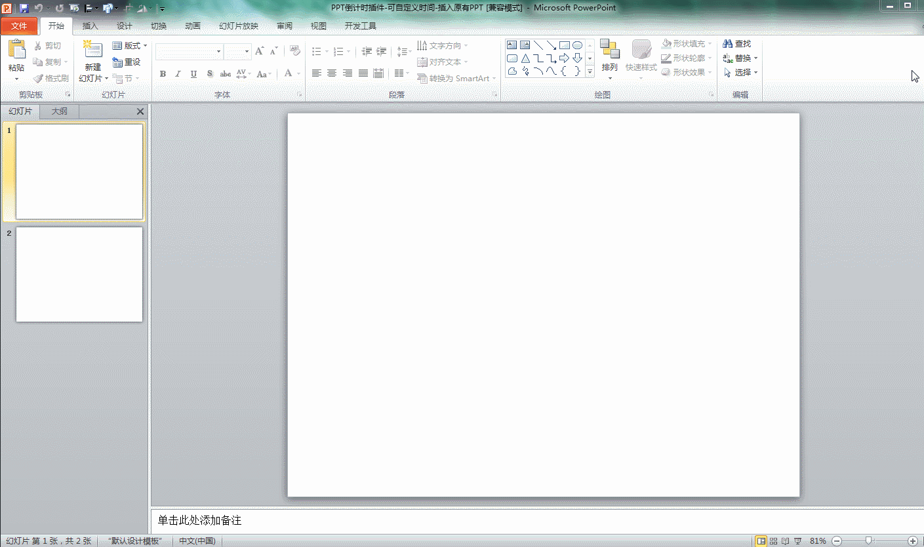Screen dimensions: 924x547
Task: Choose the Rectangle shape
Action: 564,45
